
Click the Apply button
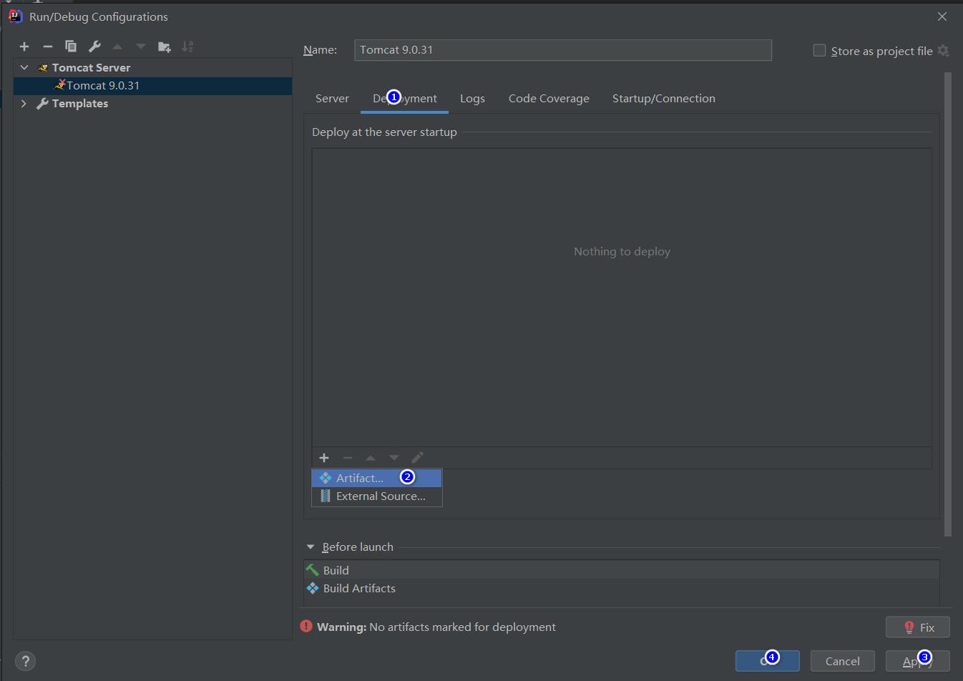click(918, 661)
